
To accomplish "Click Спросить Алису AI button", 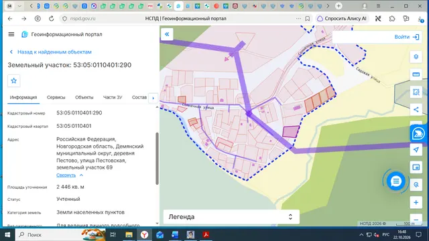I will [x=342, y=19].
